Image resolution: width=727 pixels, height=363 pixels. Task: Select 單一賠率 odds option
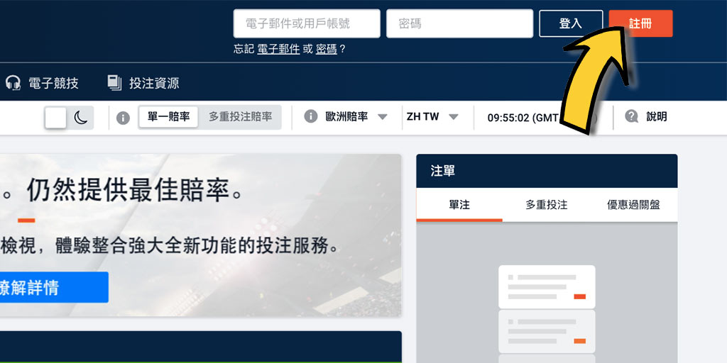pos(169,117)
